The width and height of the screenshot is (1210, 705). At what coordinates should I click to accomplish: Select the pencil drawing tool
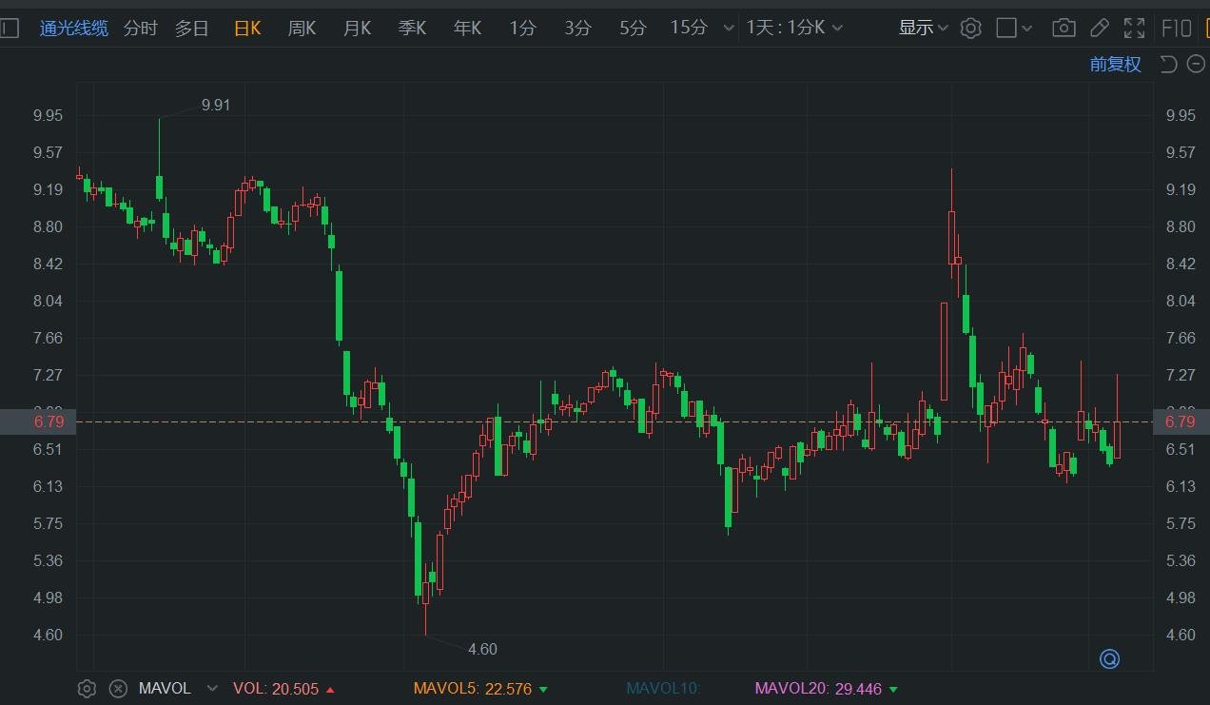pyautogui.click(x=1099, y=28)
